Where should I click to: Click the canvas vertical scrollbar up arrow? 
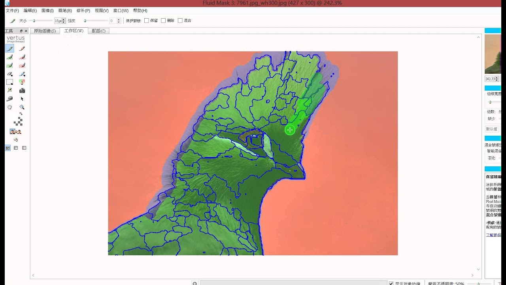(x=479, y=37)
